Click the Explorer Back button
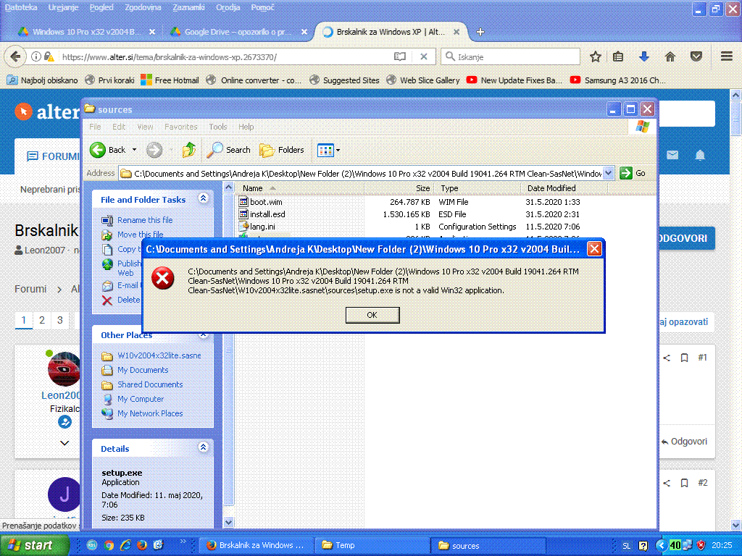Viewport: 742px width, 556px height. click(x=108, y=150)
